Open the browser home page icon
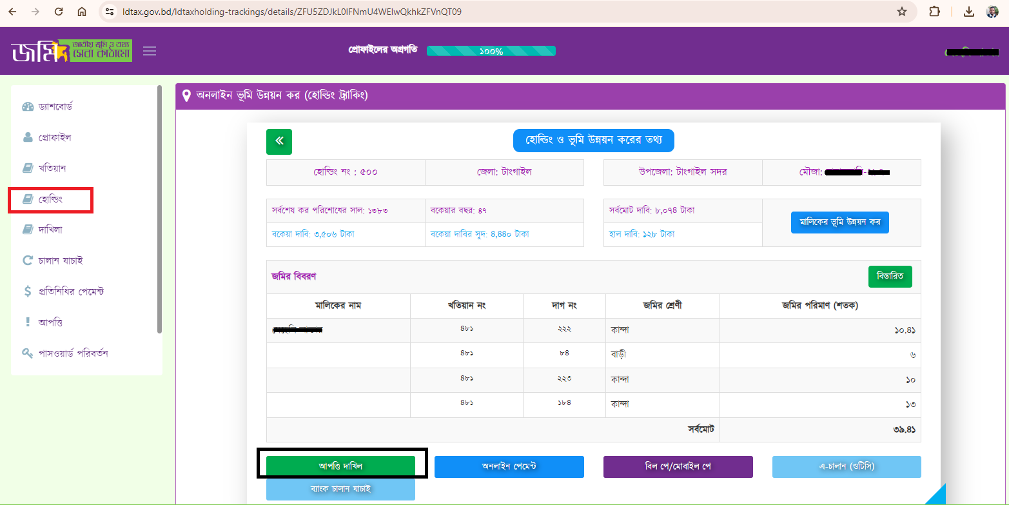Screen dimensions: 1009x505 82,12
